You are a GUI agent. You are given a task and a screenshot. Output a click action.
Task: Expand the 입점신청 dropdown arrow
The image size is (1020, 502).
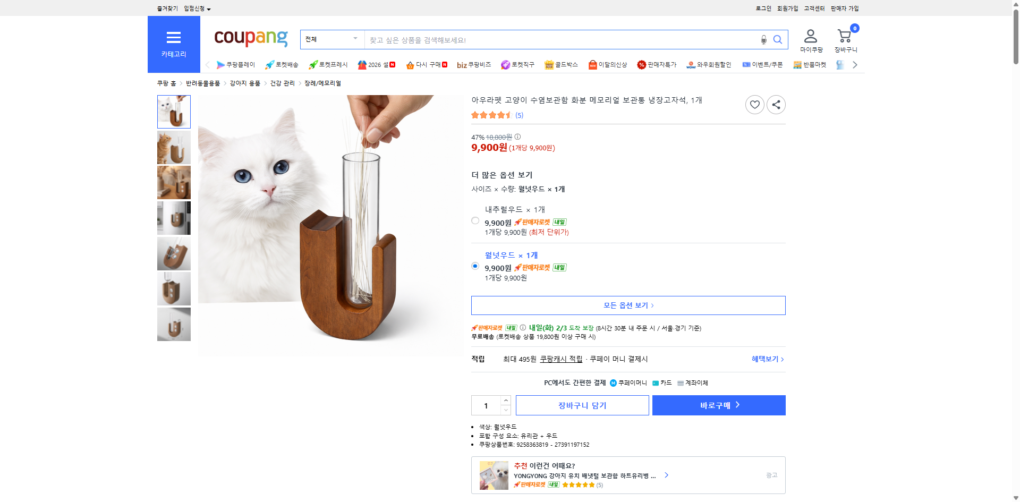point(209,8)
